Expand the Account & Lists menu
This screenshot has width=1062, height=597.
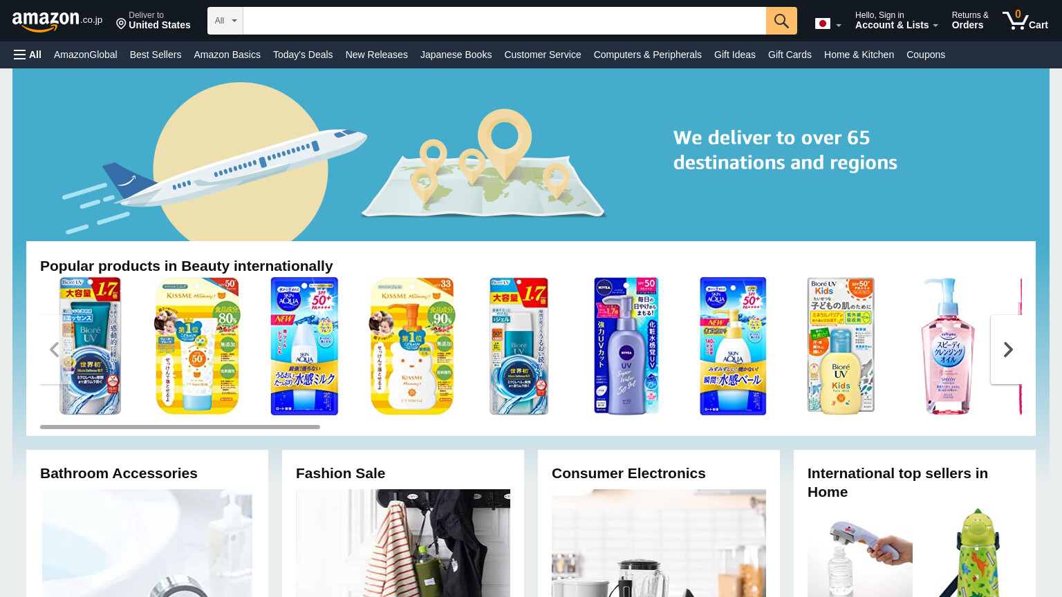pos(896,21)
